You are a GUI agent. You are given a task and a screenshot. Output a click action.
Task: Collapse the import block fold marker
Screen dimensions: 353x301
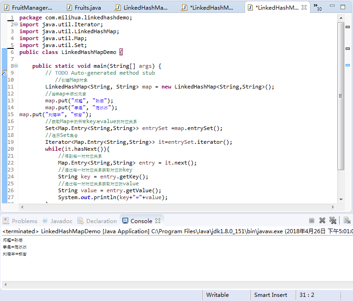point(16,24)
